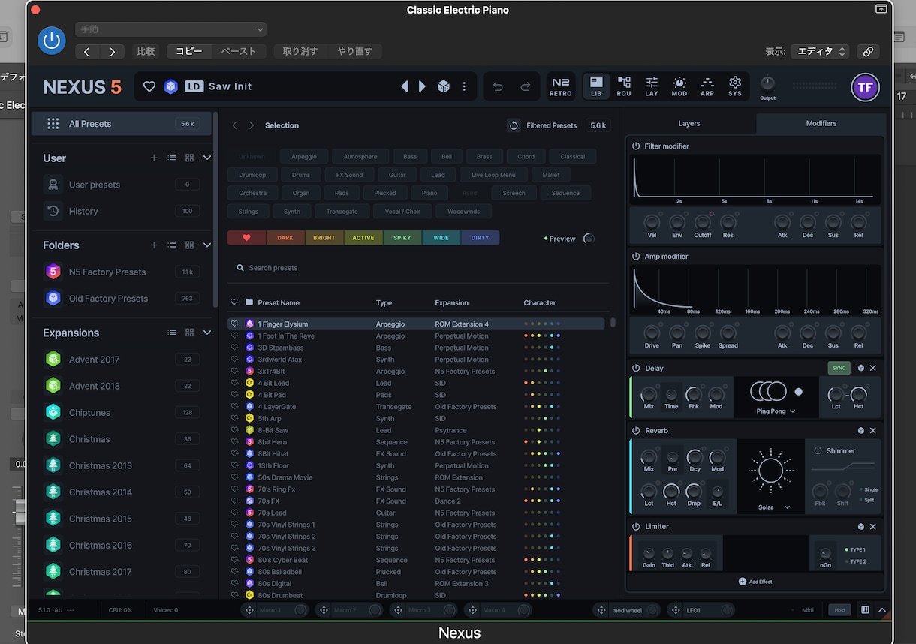Select All Presets in the sidebar
This screenshot has height=644, width=916.
(122, 124)
